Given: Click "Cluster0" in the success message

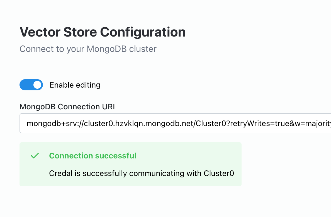Looking at the screenshot, I should click(x=219, y=173).
